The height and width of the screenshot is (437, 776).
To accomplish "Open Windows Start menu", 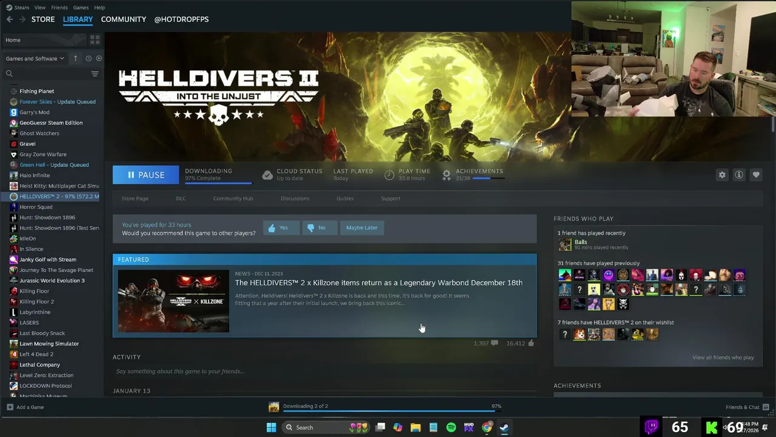I will pos(272,427).
